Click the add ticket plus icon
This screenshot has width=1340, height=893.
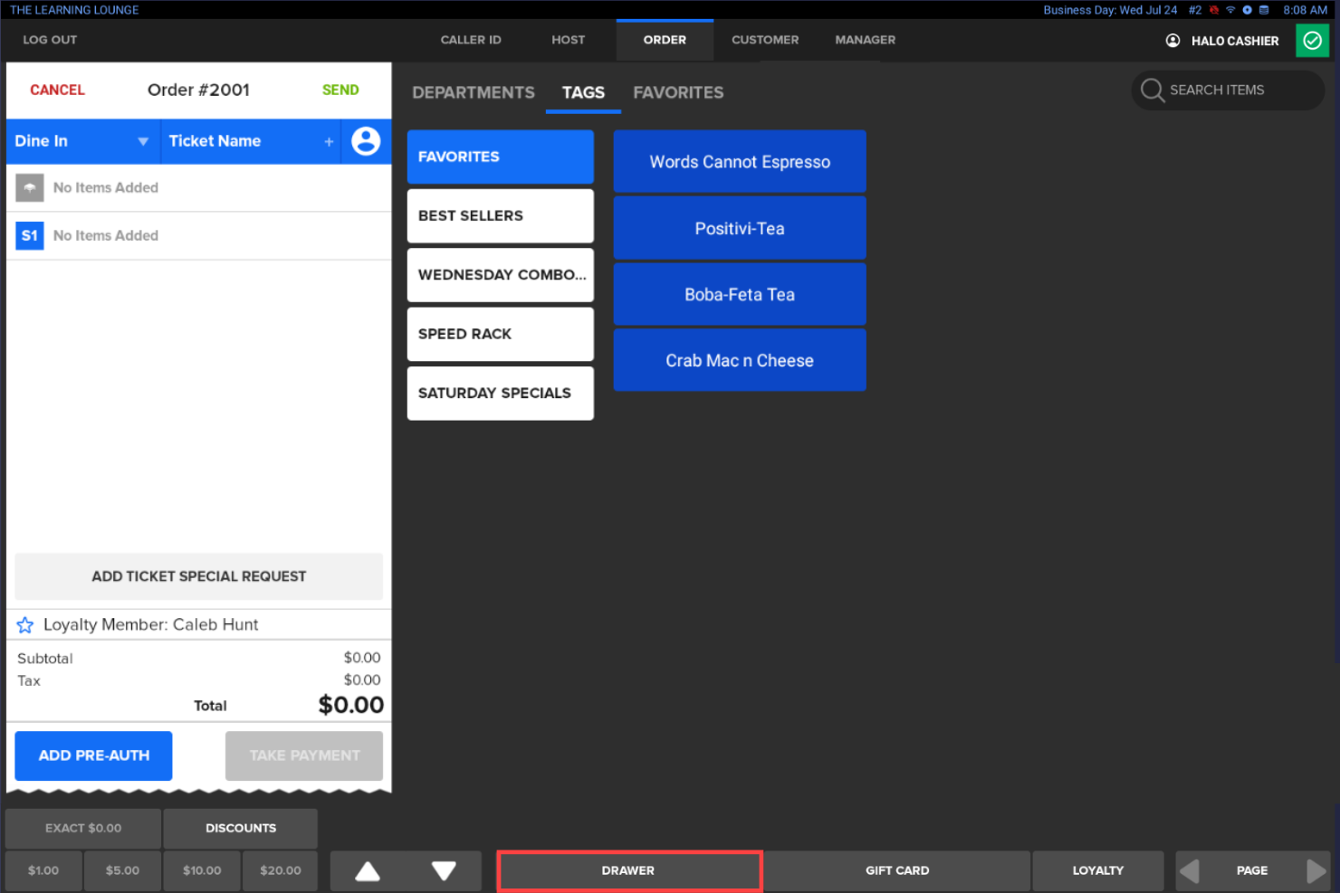(x=329, y=141)
